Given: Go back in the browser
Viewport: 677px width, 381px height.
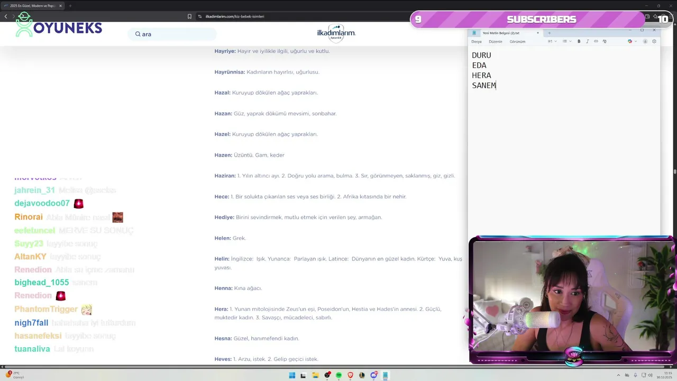Looking at the screenshot, I should [6, 16].
